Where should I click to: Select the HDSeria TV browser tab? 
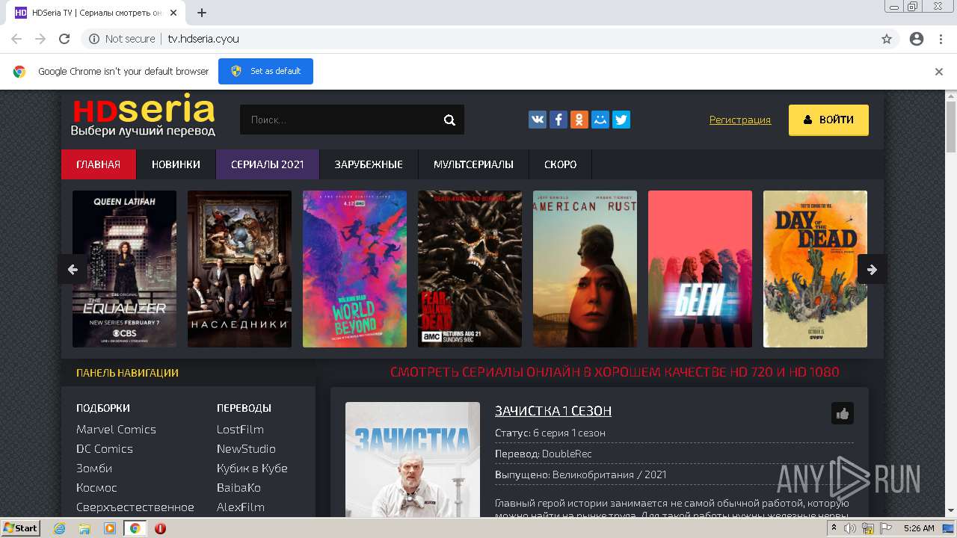[97, 13]
